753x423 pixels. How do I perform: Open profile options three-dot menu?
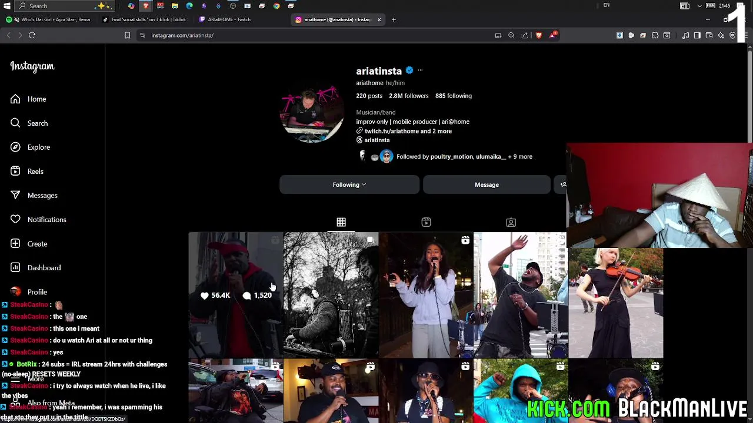point(420,70)
